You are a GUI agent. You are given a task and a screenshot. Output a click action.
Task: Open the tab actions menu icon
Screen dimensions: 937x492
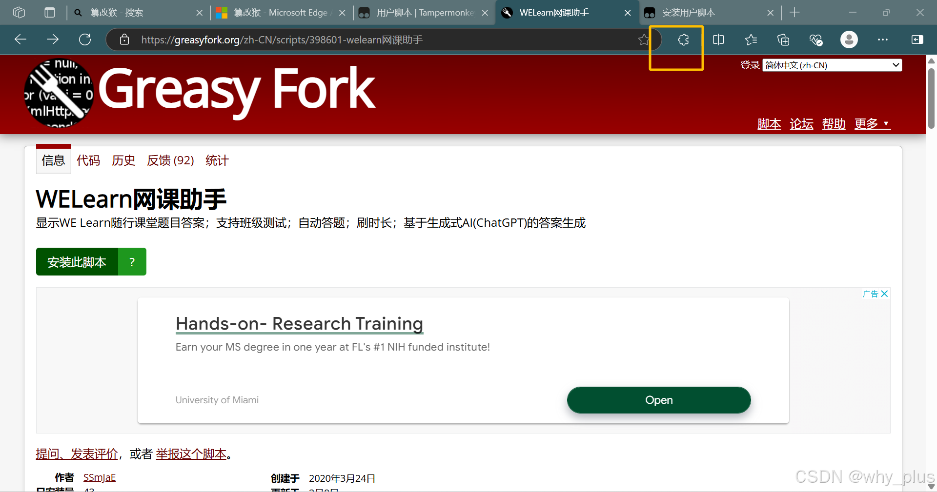pyautogui.click(x=50, y=12)
